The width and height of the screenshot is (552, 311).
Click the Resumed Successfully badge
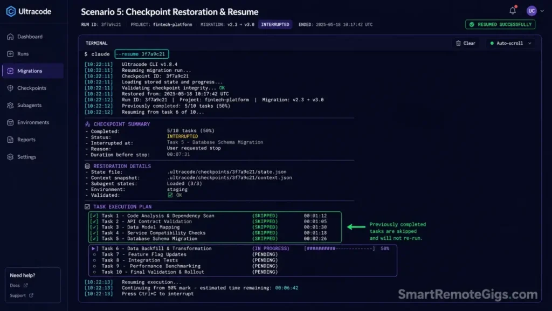pyautogui.click(x=500, y=24)
